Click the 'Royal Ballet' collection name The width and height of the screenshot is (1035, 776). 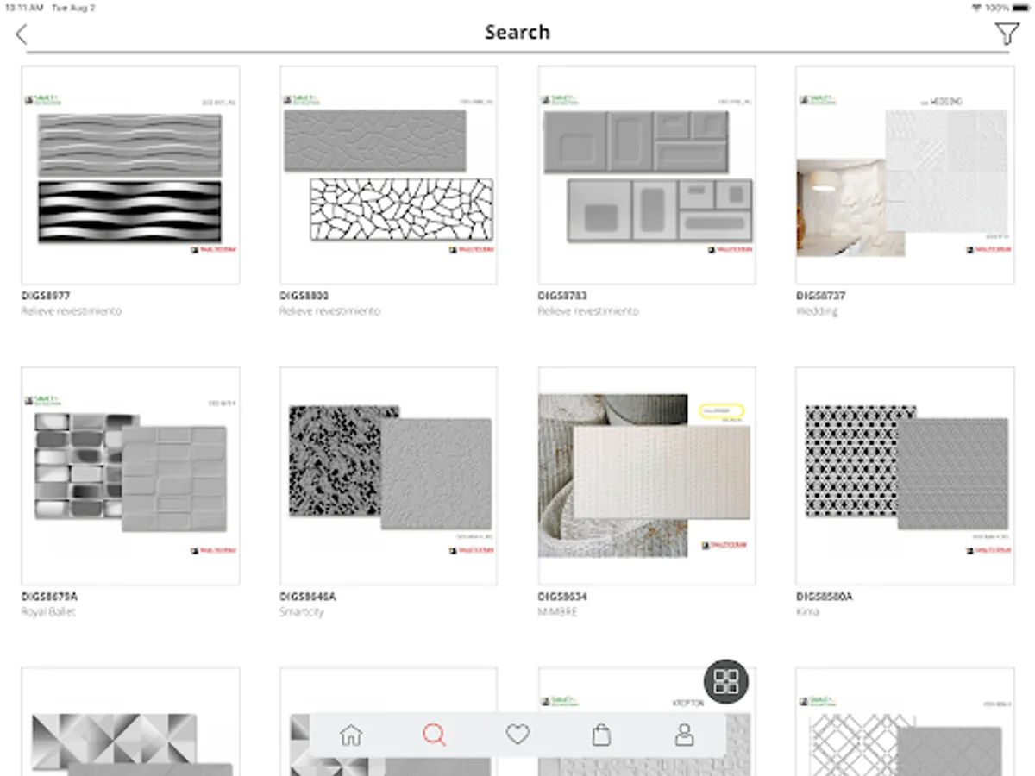pyautogui.click(x=48, y=612)
